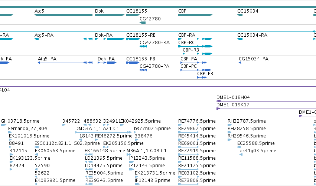Select protein CBP-PB
The height and width of the screenshot is (186, 316).
pos(202,77)
